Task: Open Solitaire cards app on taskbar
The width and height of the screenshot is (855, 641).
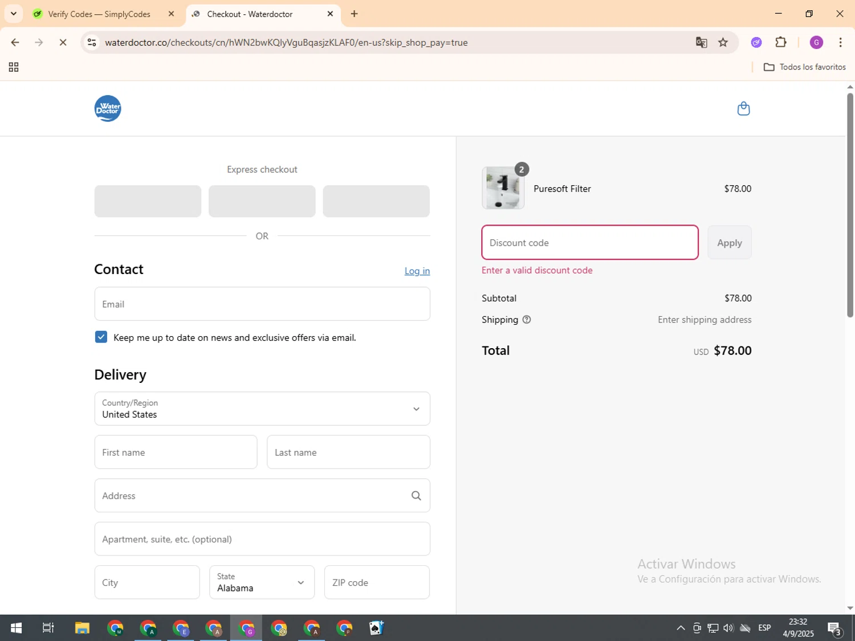Action: click(376, 628)
